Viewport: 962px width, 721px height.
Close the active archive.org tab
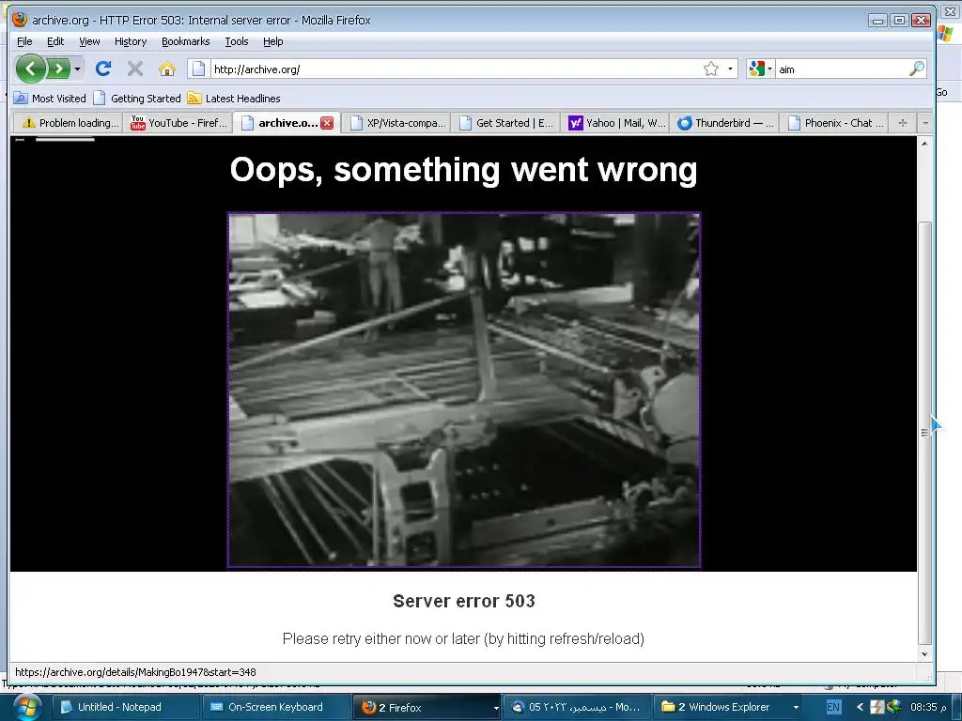coord(327,123)
